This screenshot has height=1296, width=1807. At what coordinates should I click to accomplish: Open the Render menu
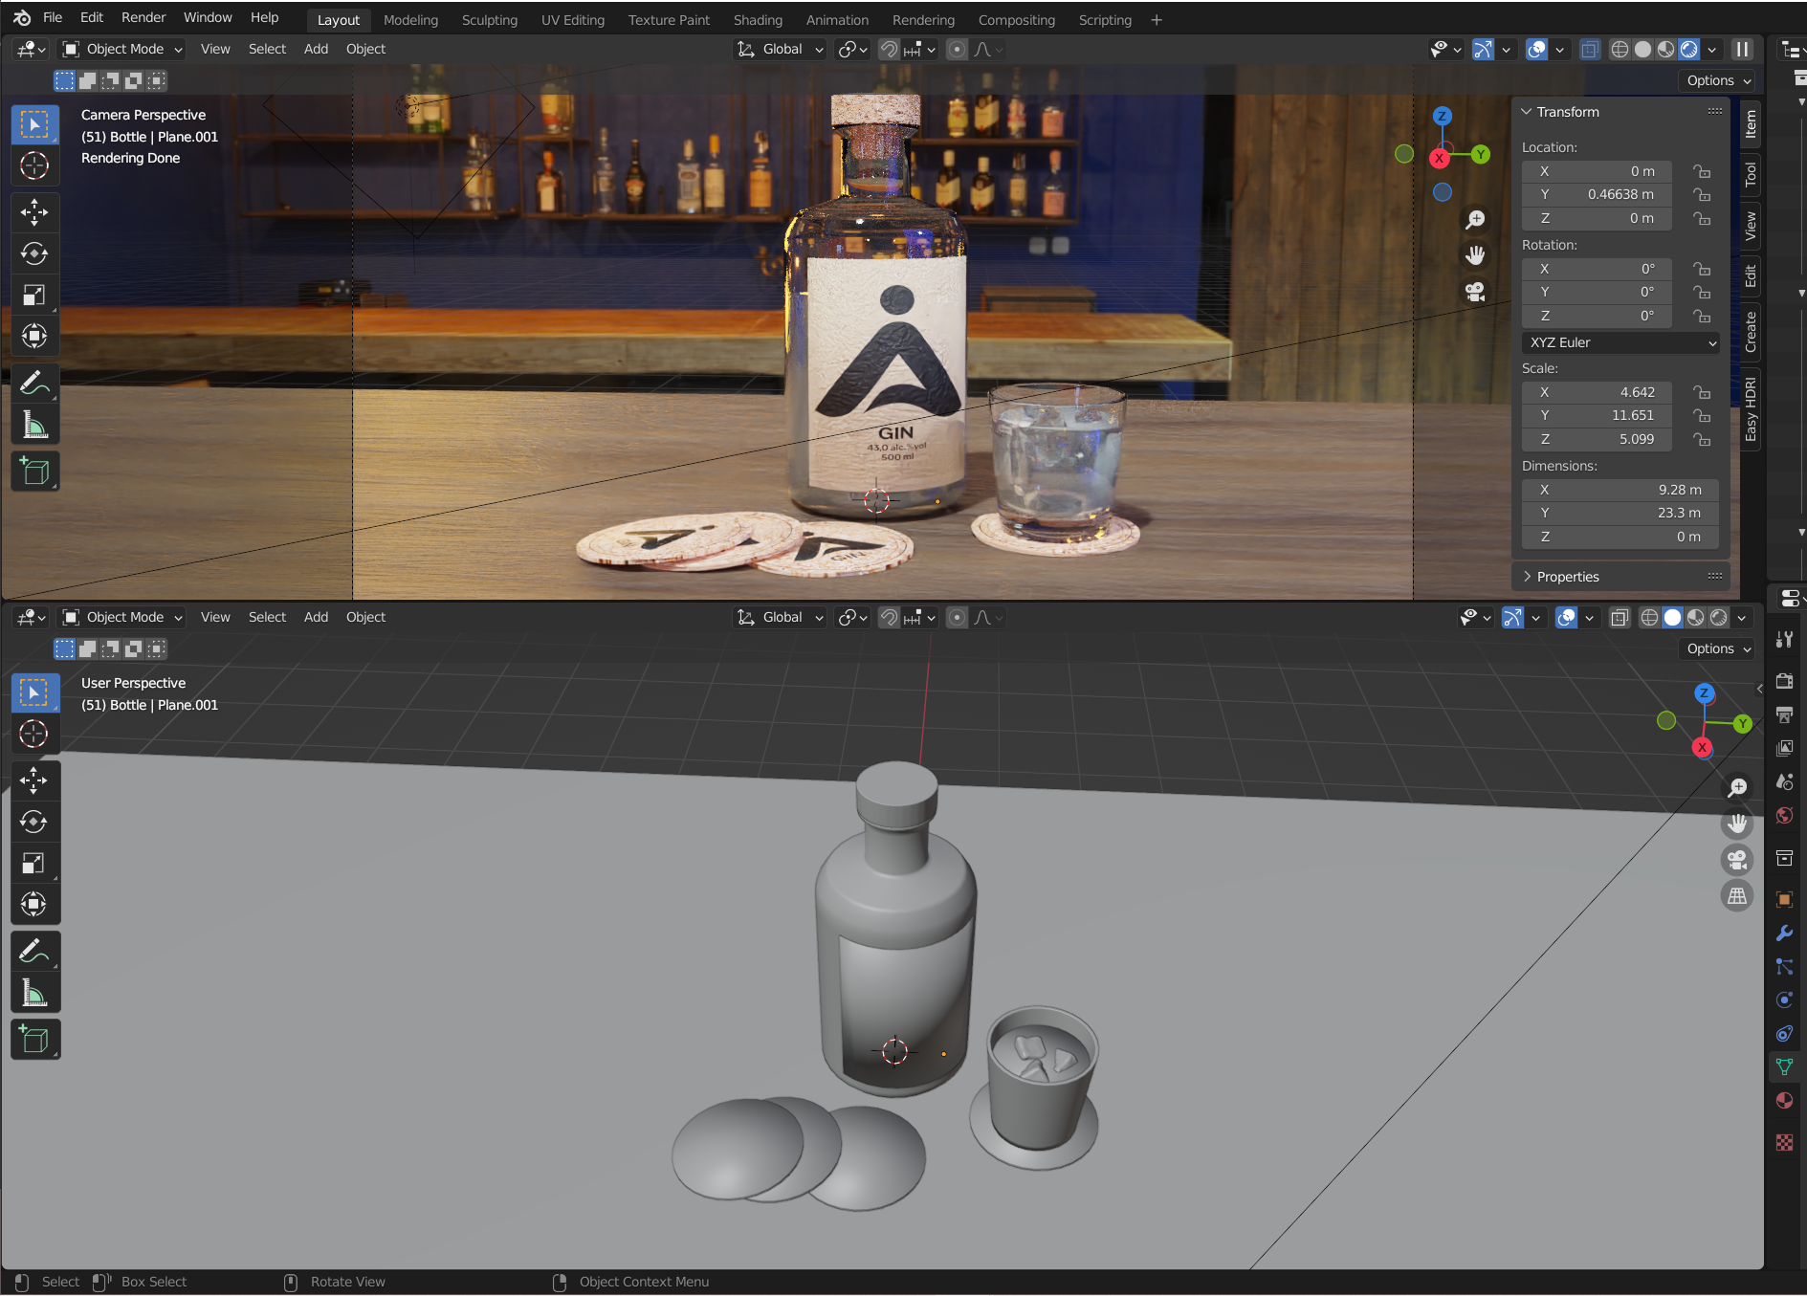tap(143, 16)
